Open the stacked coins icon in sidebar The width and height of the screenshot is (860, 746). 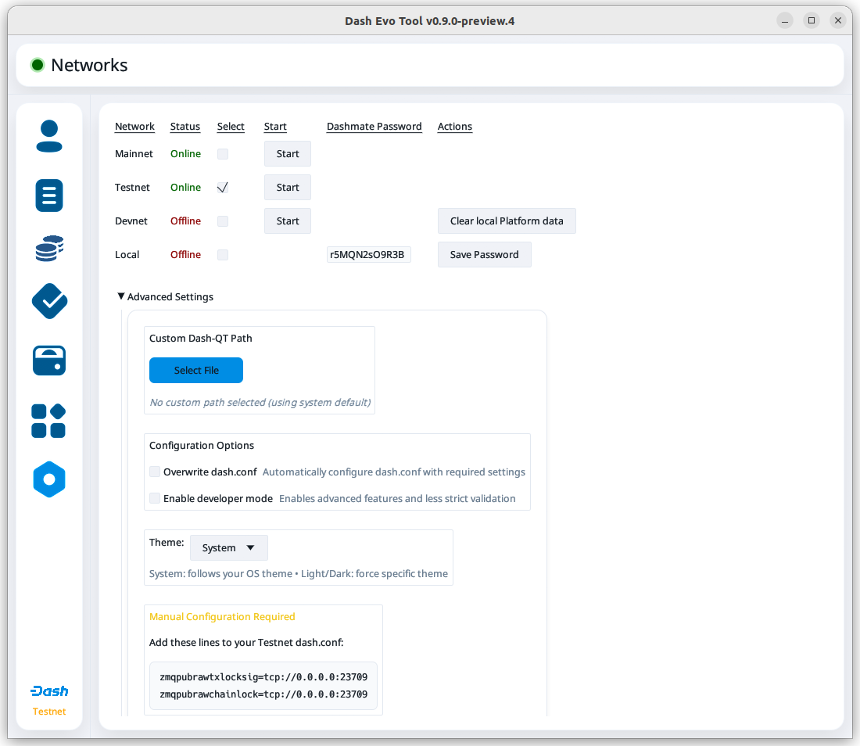coord(49,249)
